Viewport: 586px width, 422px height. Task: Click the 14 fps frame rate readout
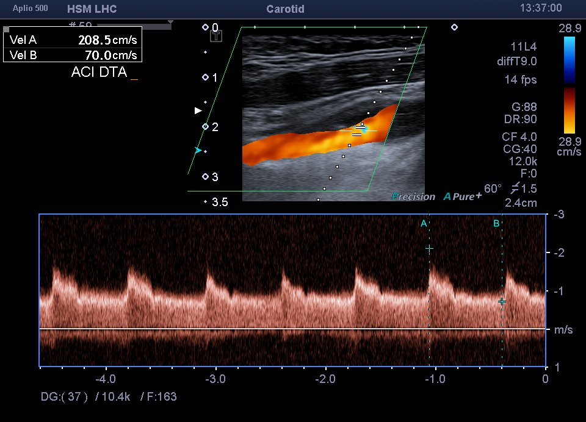click(x=521, y=79)
